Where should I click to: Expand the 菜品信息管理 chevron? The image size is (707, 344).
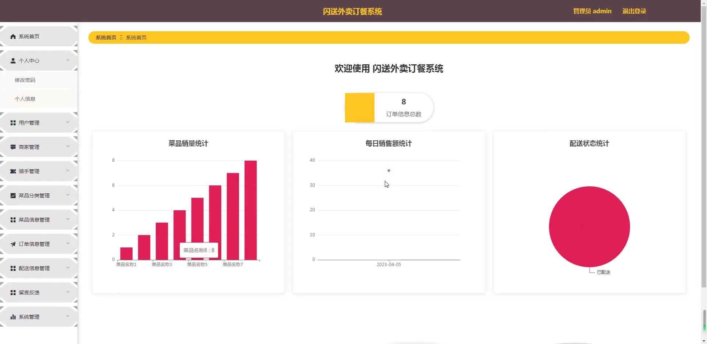click(x=68, y=219)
